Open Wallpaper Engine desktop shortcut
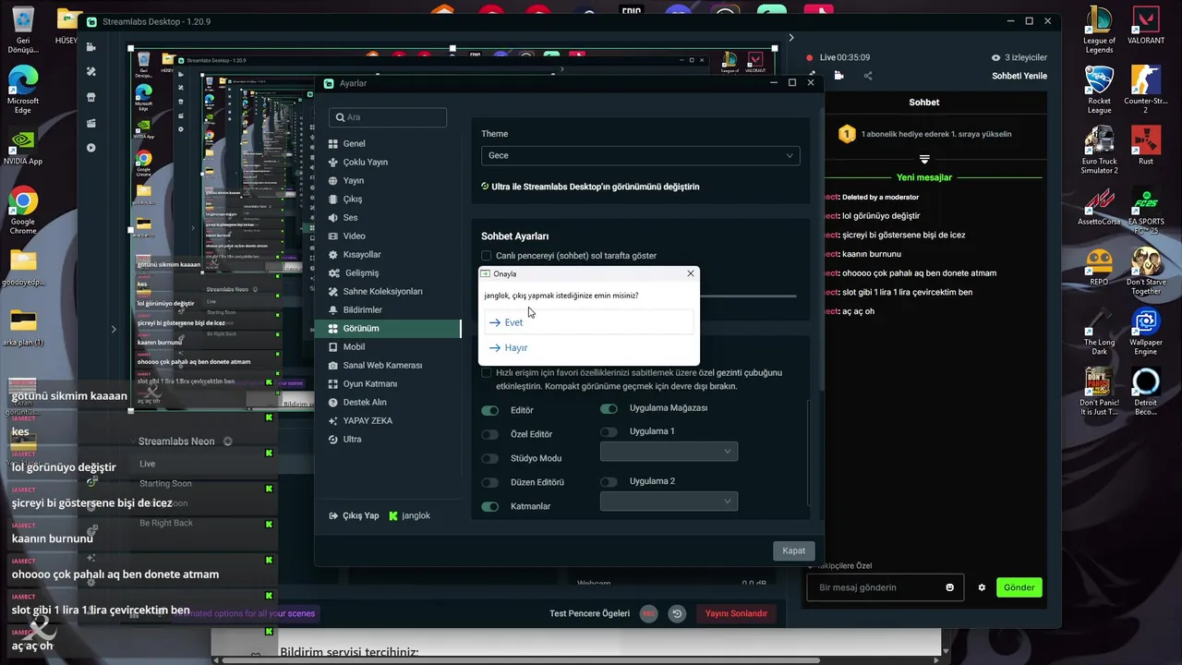1182x665 pixels. (x=1146, y=332)
